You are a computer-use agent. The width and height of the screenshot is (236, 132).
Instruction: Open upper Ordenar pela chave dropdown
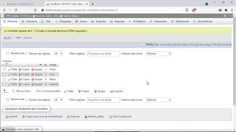tap(159, 54)
